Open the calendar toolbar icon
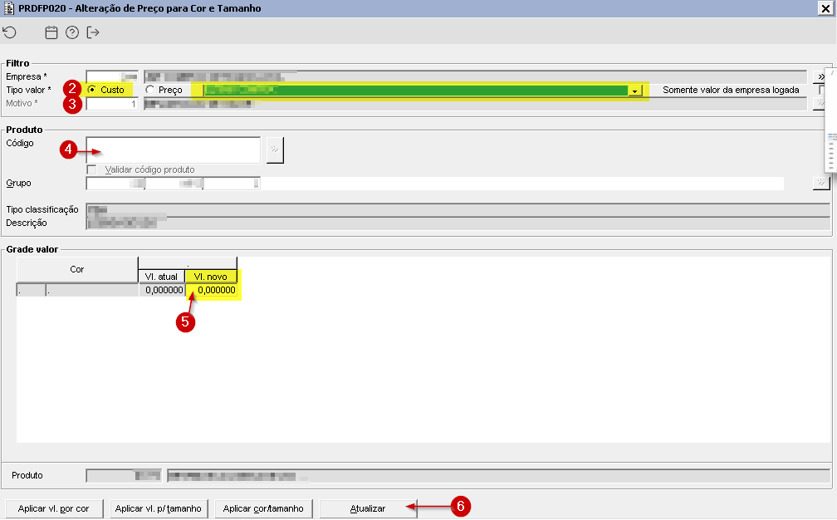The image size is (837, 520). click(51, 32)
